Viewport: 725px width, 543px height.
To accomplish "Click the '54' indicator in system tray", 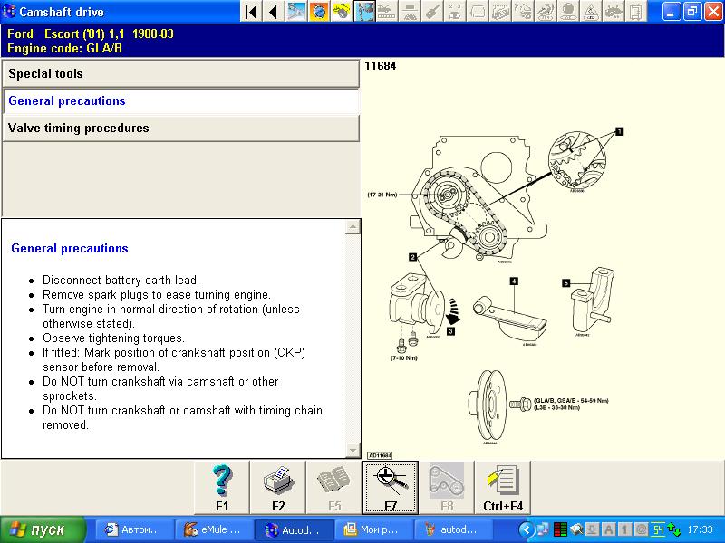I will click(658, 529).
